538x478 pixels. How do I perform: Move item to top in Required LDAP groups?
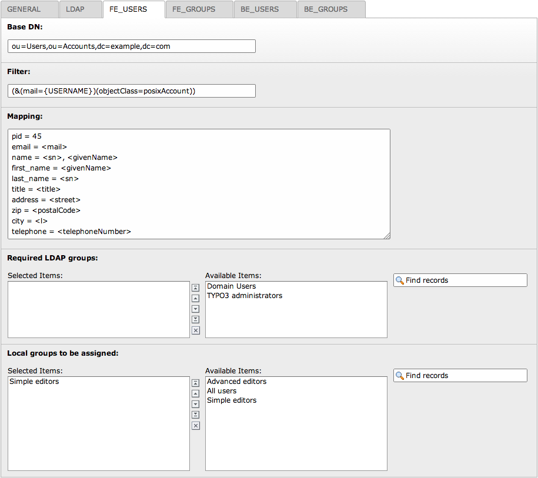[x=196, y=288]
